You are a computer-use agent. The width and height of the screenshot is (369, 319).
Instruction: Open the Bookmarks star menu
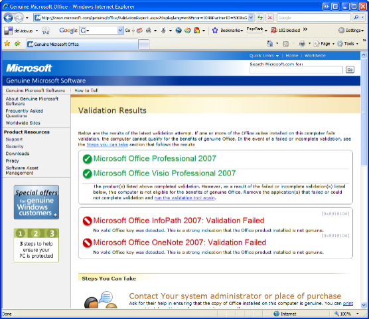pyautogui.click(x=228, y=31)
